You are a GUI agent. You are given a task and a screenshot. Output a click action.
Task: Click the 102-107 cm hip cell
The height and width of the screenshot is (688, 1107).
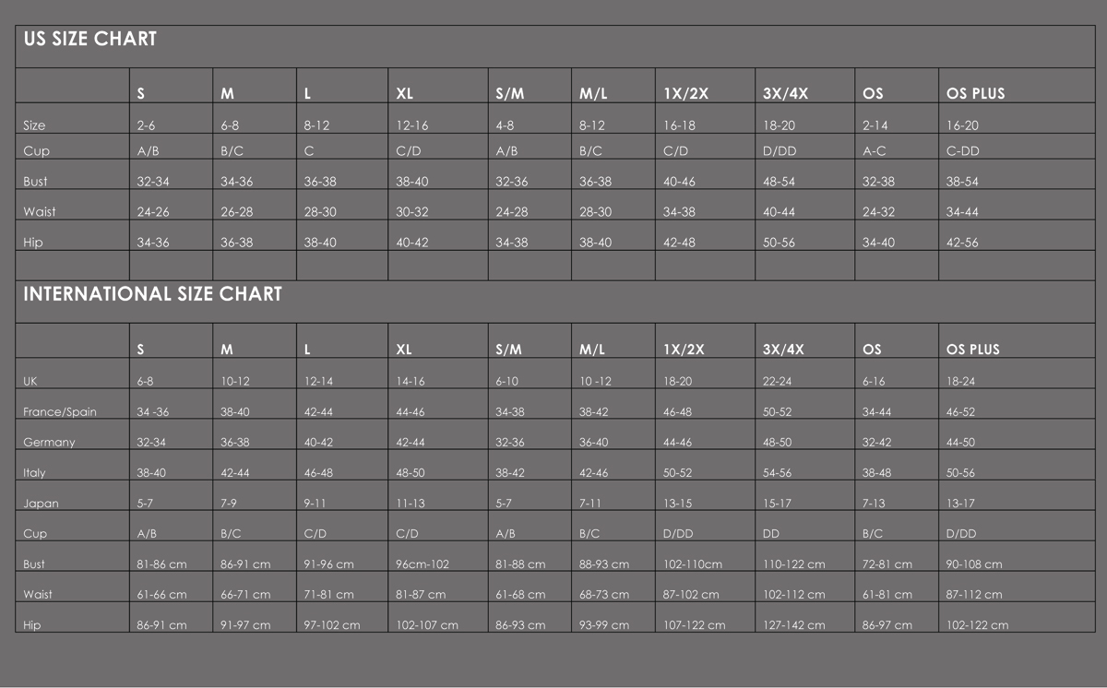[x=426, y=625]
